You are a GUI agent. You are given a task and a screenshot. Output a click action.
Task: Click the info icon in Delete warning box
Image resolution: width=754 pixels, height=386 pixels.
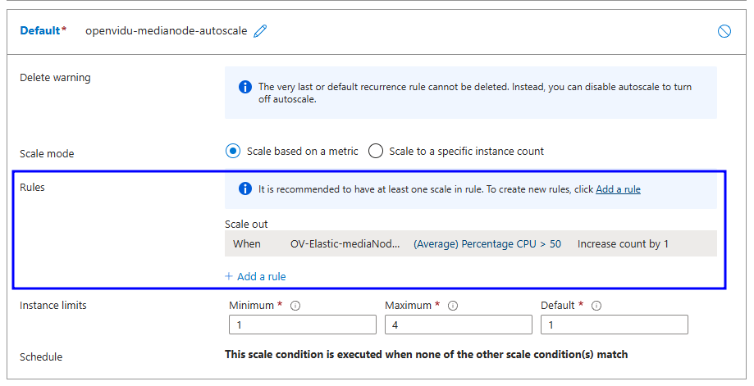pyautogui.click(x=244, y=87)
